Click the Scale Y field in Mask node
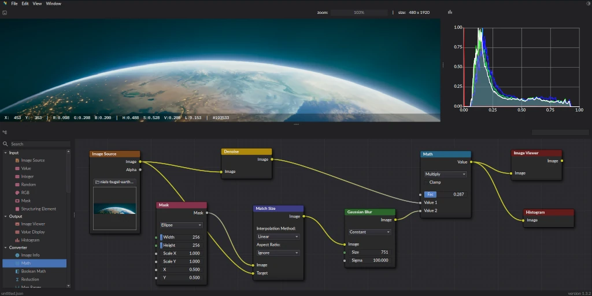Image resolution: width=592 pixels, height=296 pixels. pyautogui.click(x=181, y=262)
